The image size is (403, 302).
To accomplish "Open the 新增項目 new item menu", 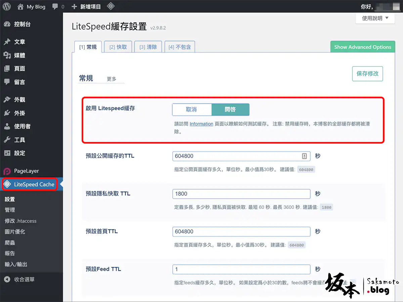I will point(86,6).
